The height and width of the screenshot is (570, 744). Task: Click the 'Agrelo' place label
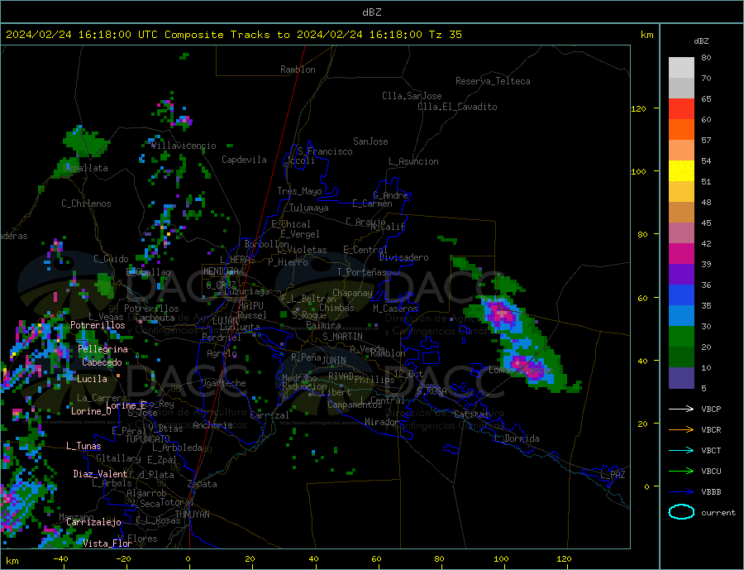click(x=222, y=353)
